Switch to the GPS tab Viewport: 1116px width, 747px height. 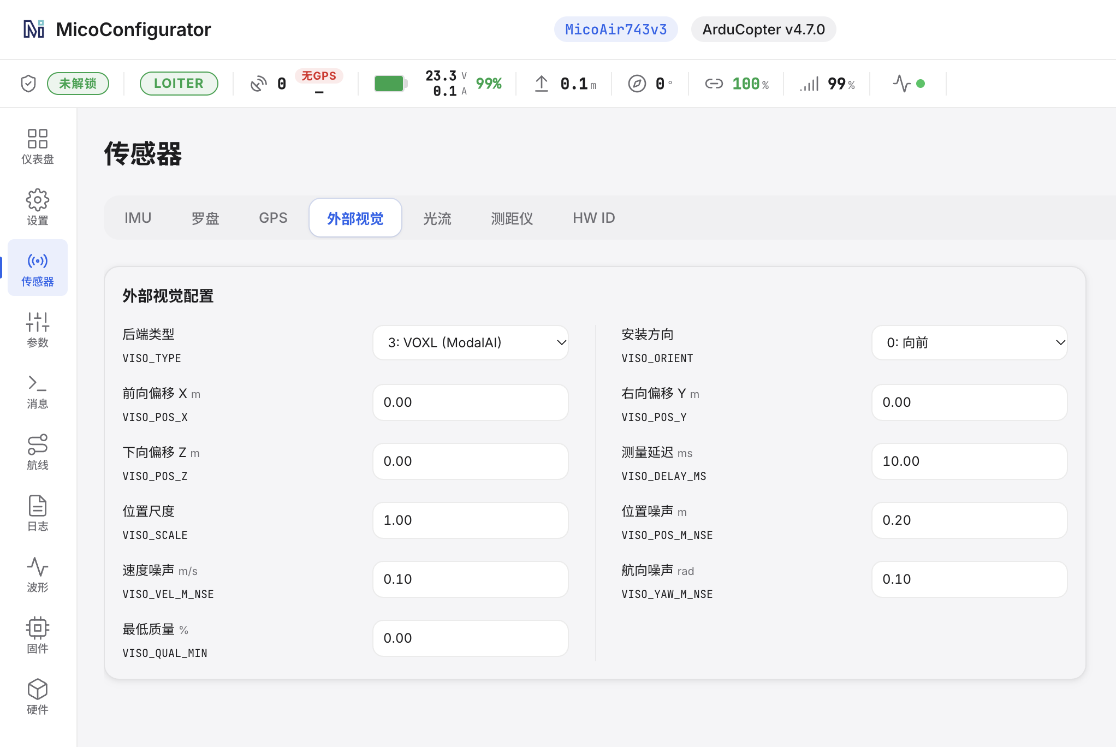pyautogui.click(x=273, y=218)
